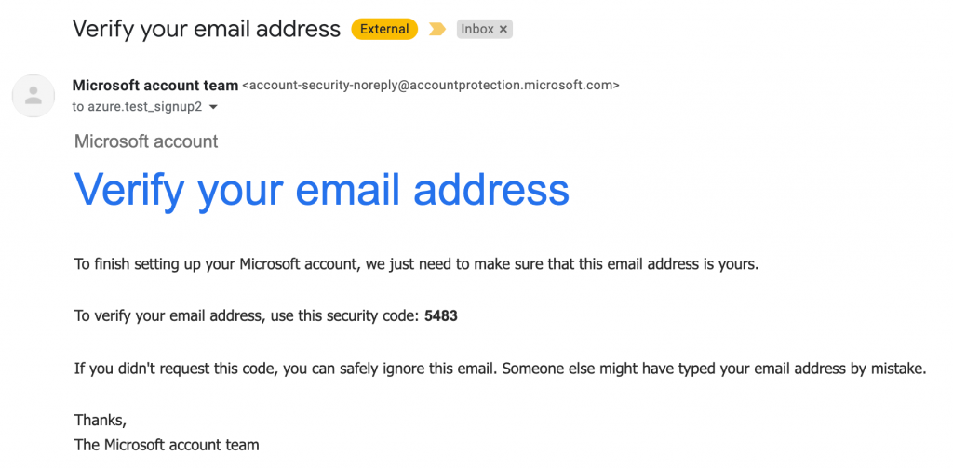Click the 'Thanks,' closing line
Screen dimensions: 953x469
[x=101, y=420]
